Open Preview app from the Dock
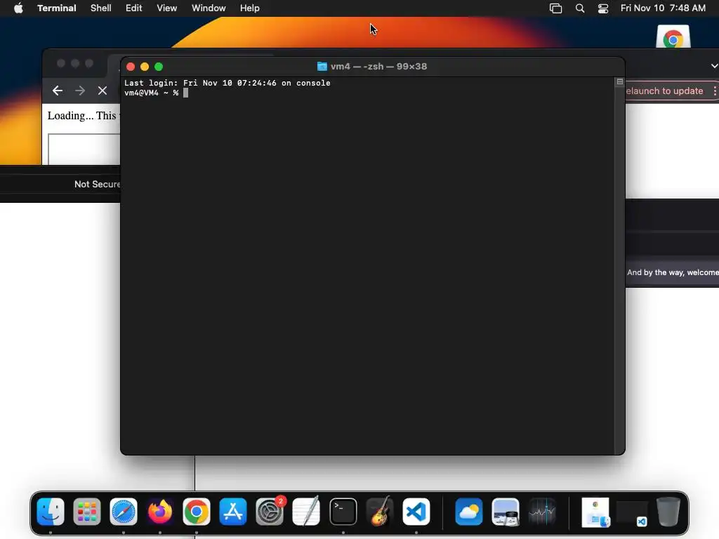 [506, 512]
